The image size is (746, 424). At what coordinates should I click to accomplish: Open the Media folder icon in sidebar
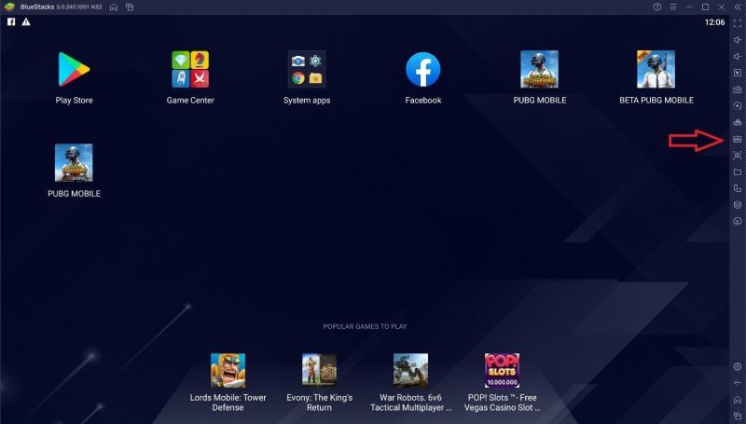click(x=737, y=172)
